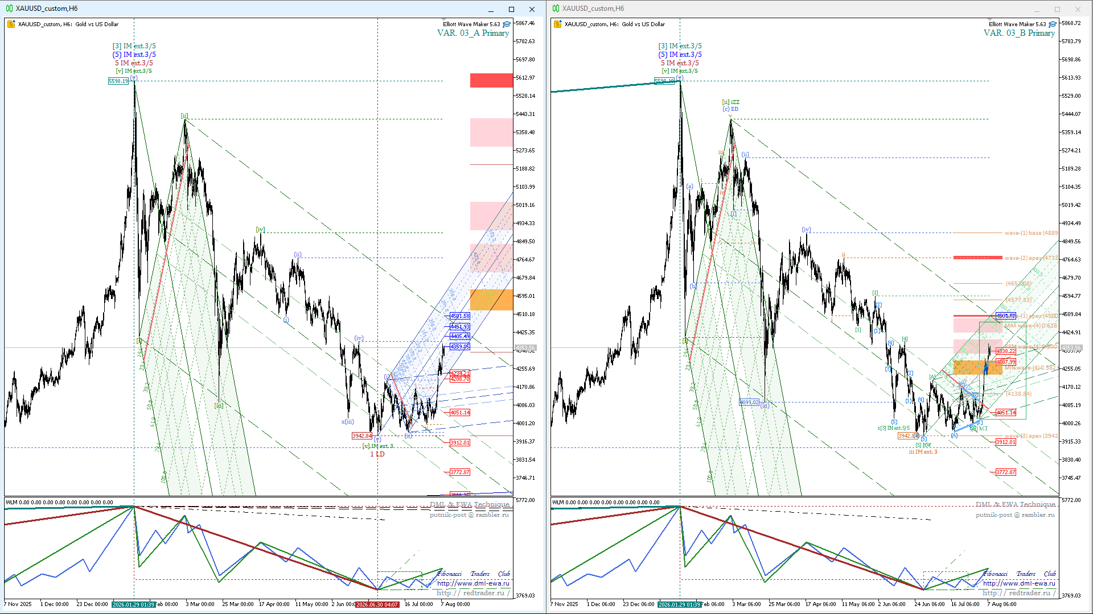Select the 4338.22 red price label
The width and height of the screenshot is (1093, 614).
click(1006, 351)
